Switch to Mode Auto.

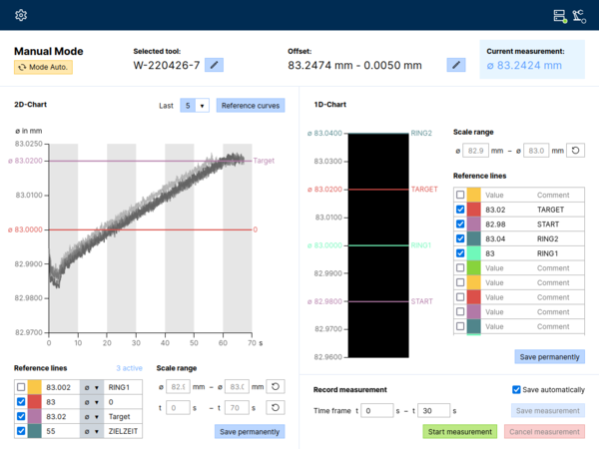[44, 67]
